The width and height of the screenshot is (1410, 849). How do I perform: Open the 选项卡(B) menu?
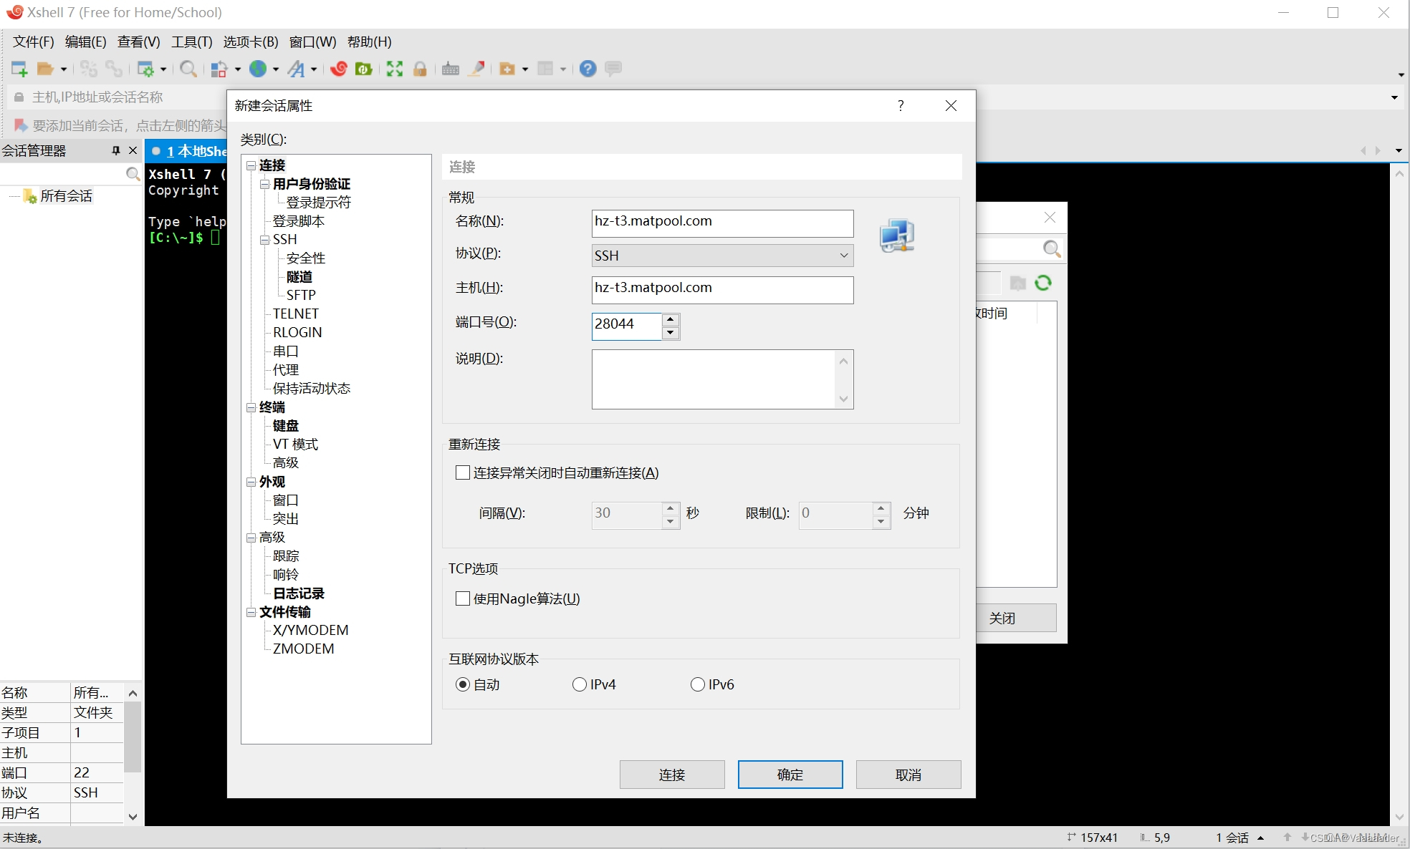coord(250,42)
